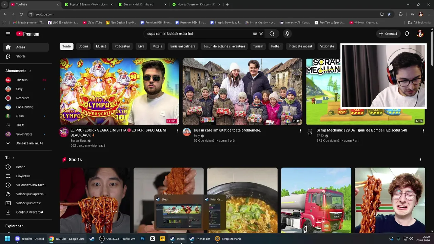
Task: Select Încărcate recent filter chip
Action: coord(300,46)
